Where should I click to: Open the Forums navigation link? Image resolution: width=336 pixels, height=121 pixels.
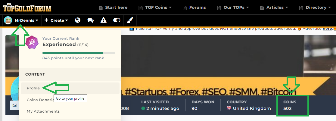tap(194, 7)
